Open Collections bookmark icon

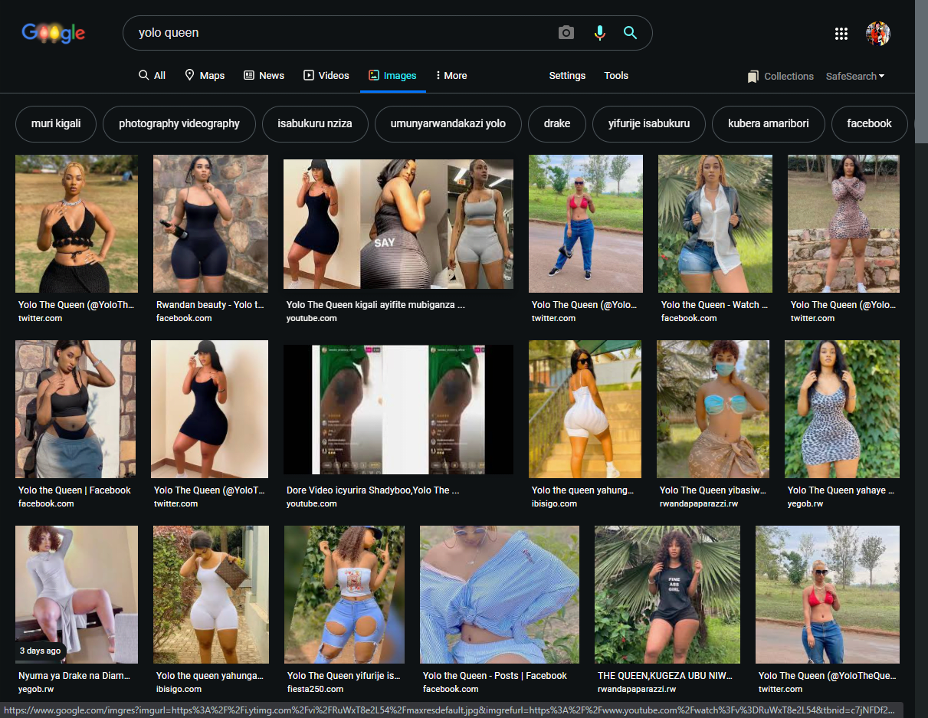pos(753,77)
